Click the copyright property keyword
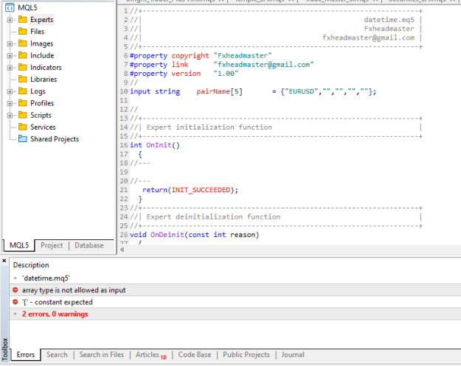This screenshot has height=366, width=461. [x=190, y=56]
